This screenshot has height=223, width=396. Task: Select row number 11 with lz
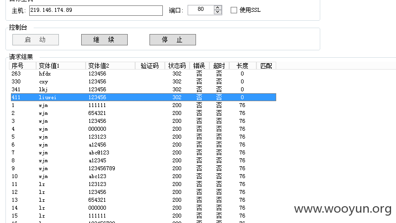coord(144,184)
